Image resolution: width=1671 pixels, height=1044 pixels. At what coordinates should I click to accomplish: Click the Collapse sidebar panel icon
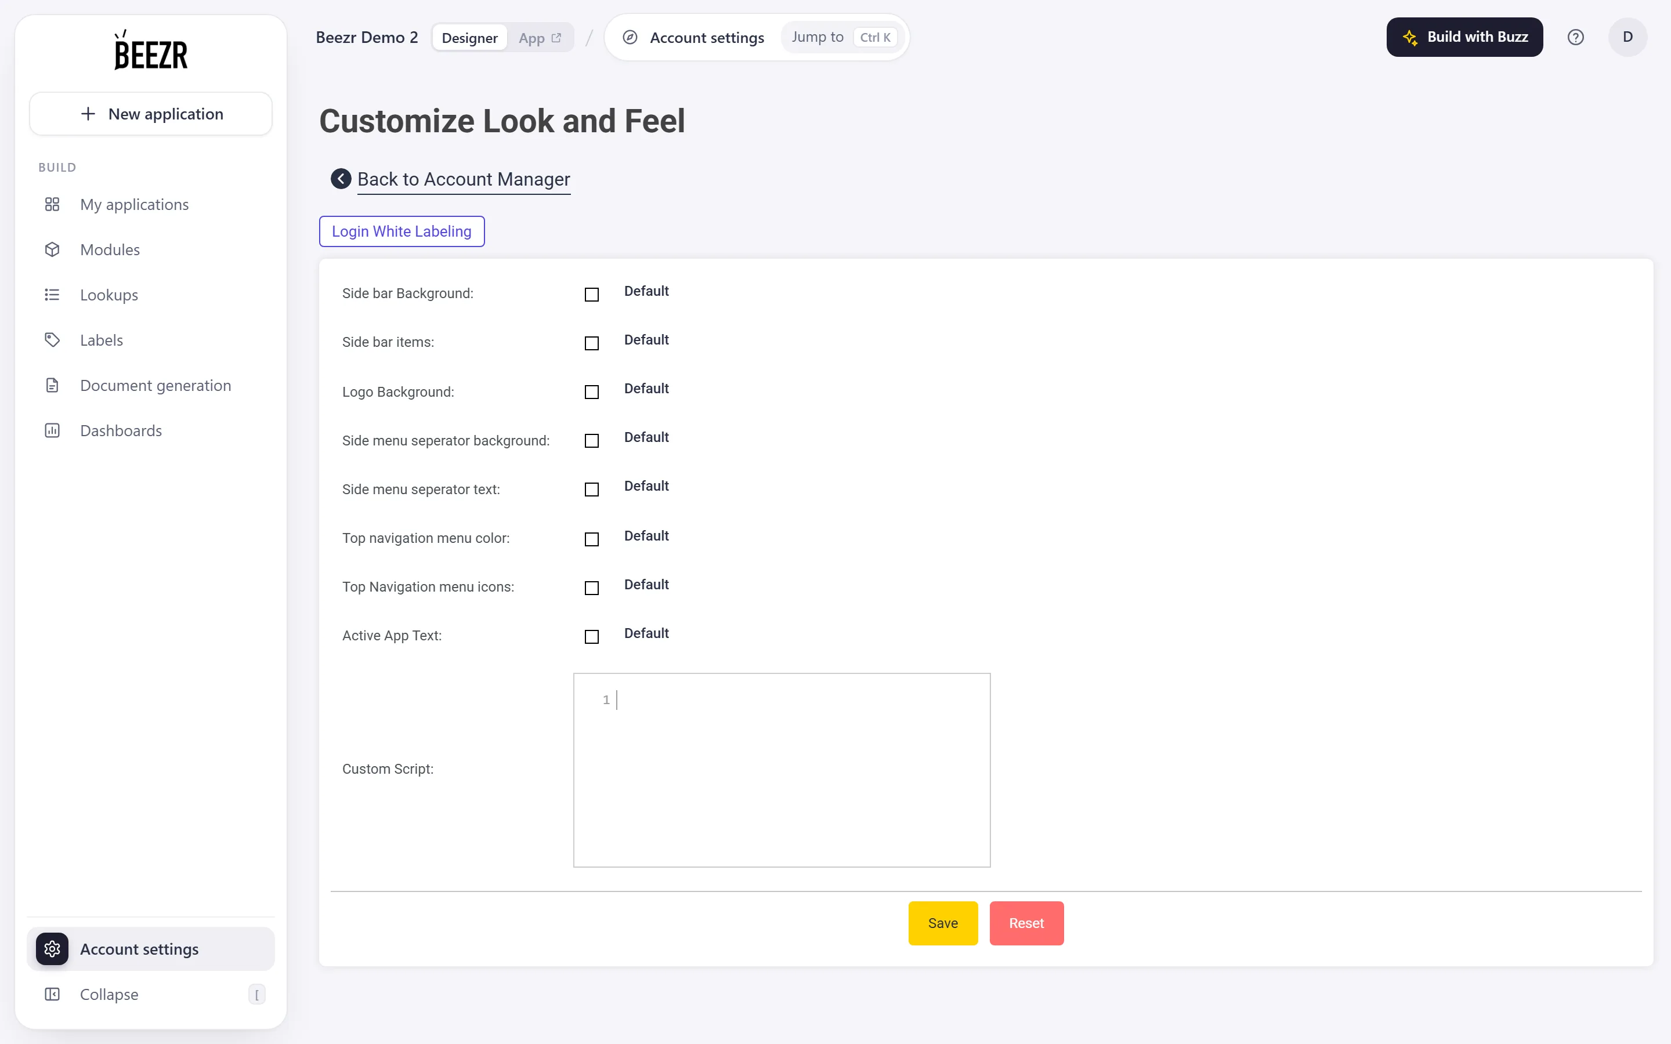(52, 994)
